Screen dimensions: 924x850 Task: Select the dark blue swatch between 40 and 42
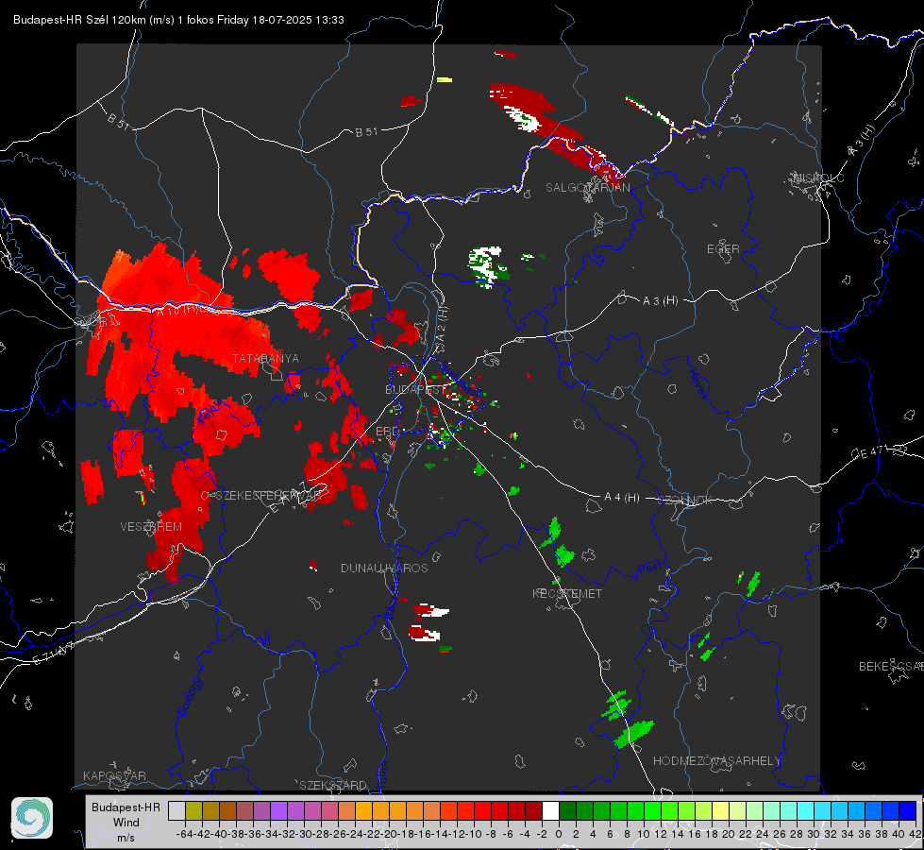pos(908,810)
